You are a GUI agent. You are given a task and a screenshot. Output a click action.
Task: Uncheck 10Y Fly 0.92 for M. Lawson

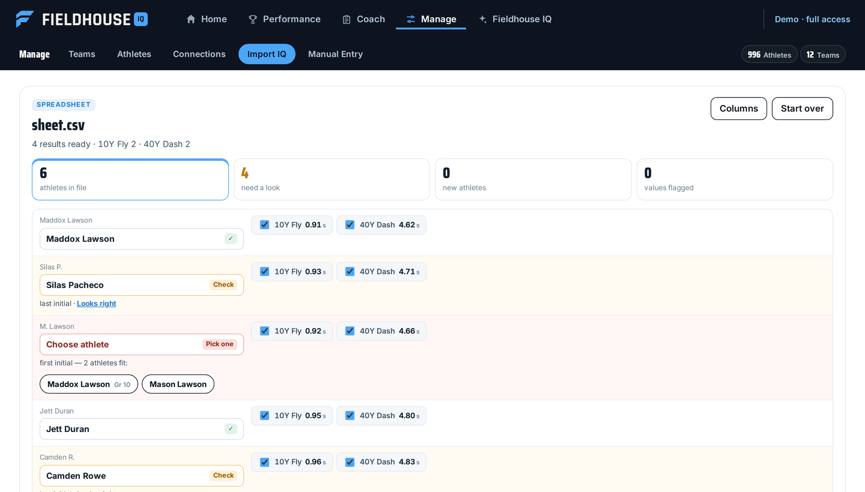point(264,331)
